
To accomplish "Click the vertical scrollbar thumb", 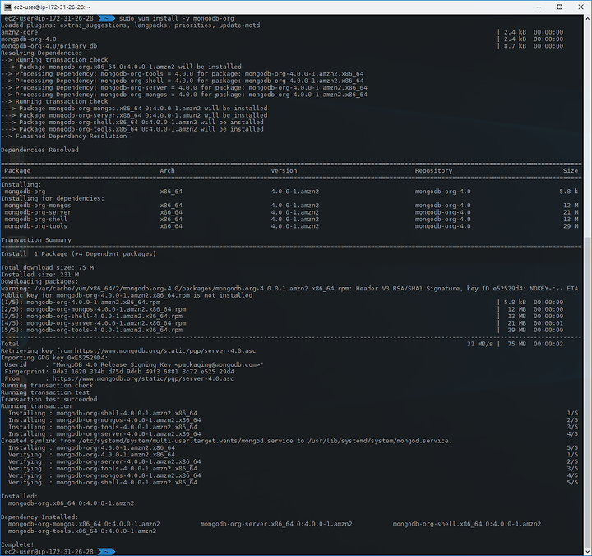I will [x=587, y=393].
